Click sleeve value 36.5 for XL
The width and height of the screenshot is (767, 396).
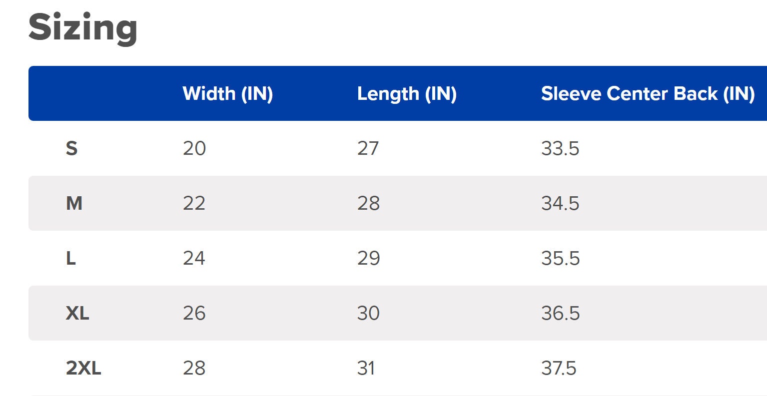click(x=560, y=313)
